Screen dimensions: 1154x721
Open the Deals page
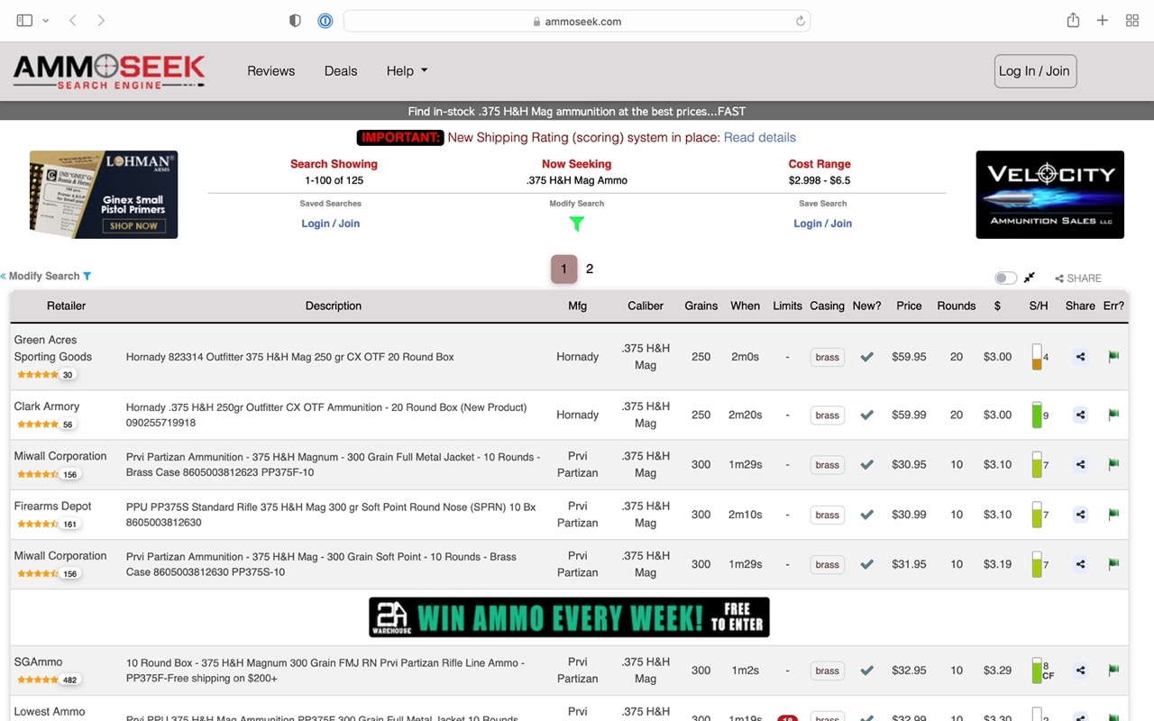341,71
